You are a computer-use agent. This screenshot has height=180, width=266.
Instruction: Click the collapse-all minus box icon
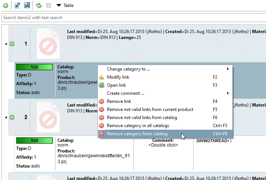click(49, 6)
